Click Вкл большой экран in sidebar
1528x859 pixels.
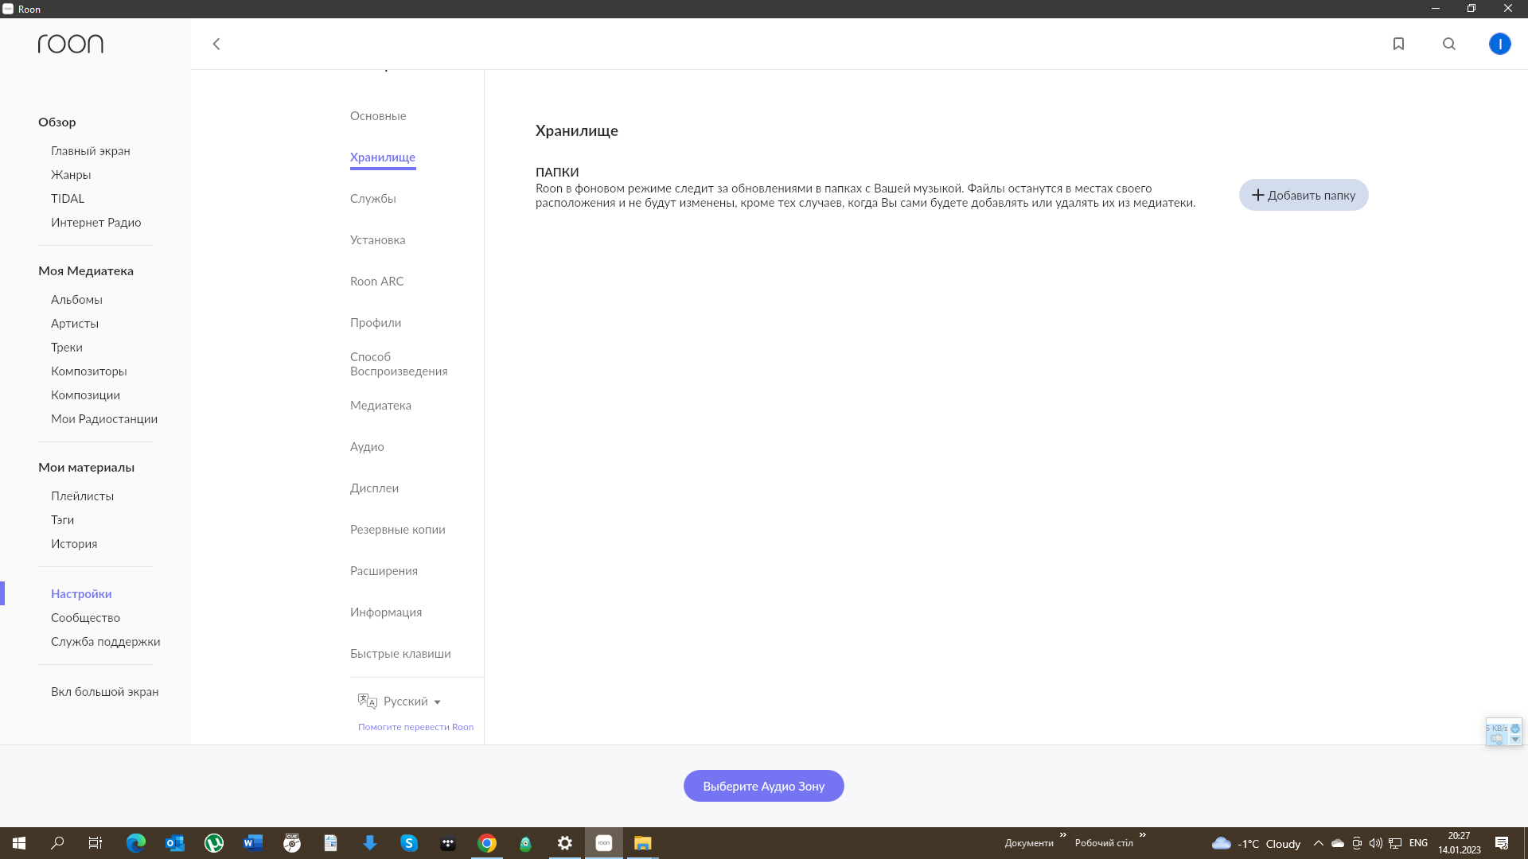coord(105,691)
